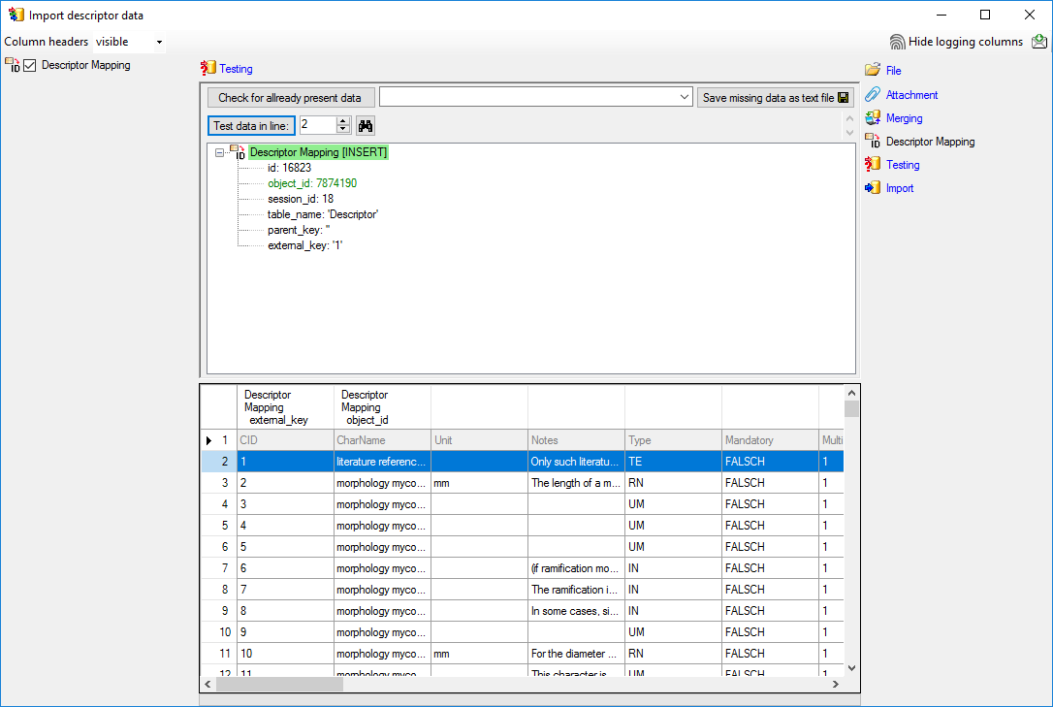The height and width of the screenshot is (707, 1053).
Task: Increase the test line number spinner
Action: [x=342, y=121]
